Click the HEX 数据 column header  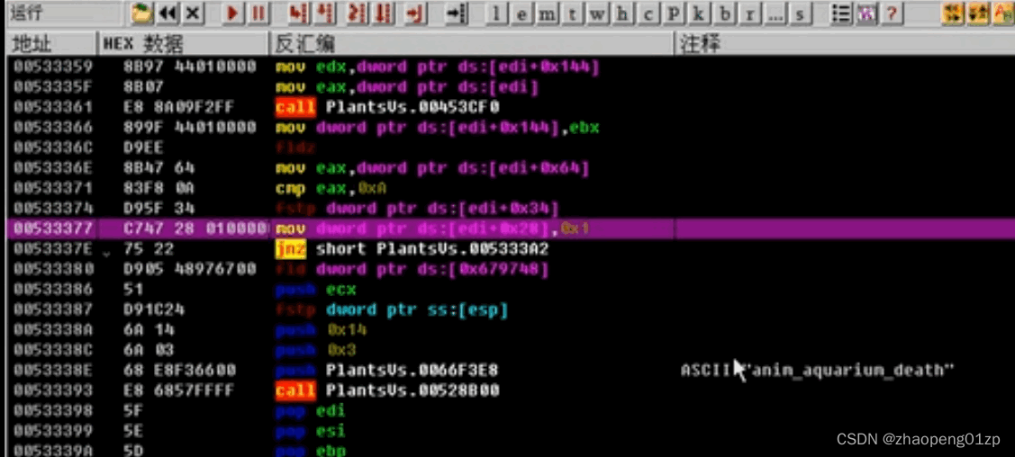pyautogui.click(x=184, y=44)
